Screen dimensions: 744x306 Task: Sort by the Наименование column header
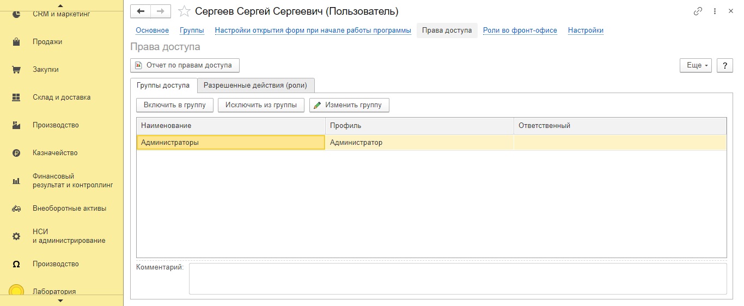231,126
